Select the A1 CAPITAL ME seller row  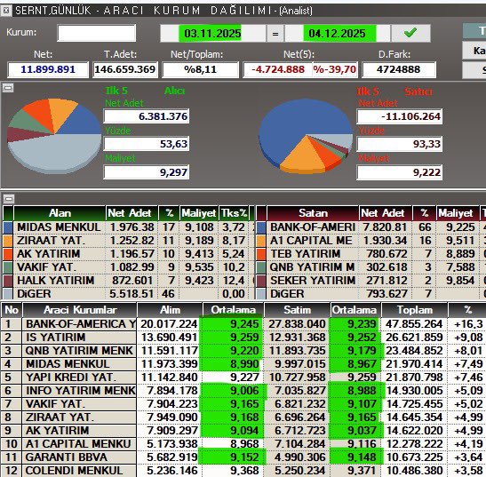(x=371, y=241)
